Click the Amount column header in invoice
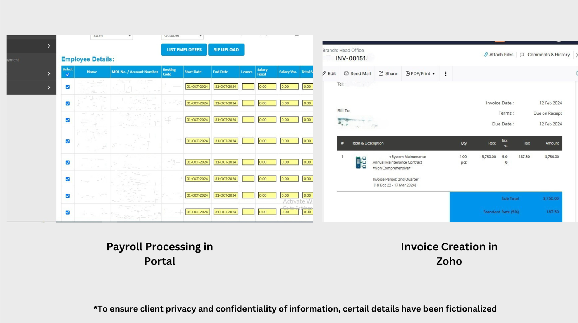 point(552,143)
